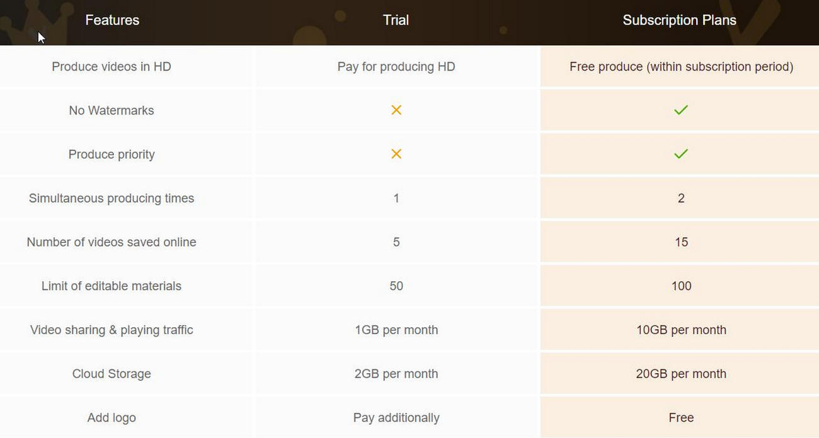The height and width of the screenshot is (438, 819).
Task: Click the "Cloud Storage" feature label
Action: tap(112, 374)
